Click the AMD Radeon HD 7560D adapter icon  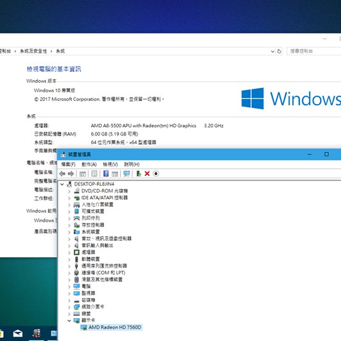pos(83,328)
